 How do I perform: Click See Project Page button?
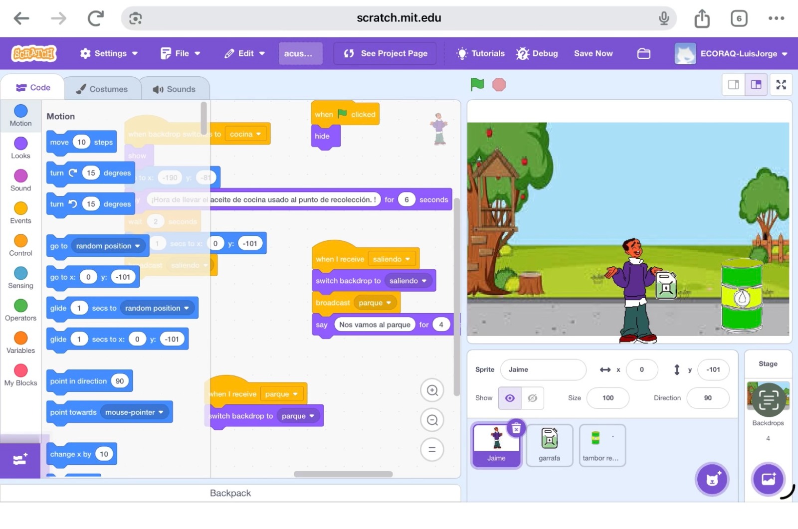[386, 53]
